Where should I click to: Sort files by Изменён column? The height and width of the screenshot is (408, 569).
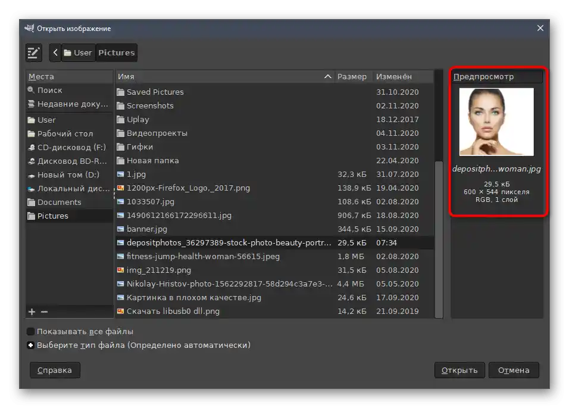pyautogui.click(x=404, y=77)
